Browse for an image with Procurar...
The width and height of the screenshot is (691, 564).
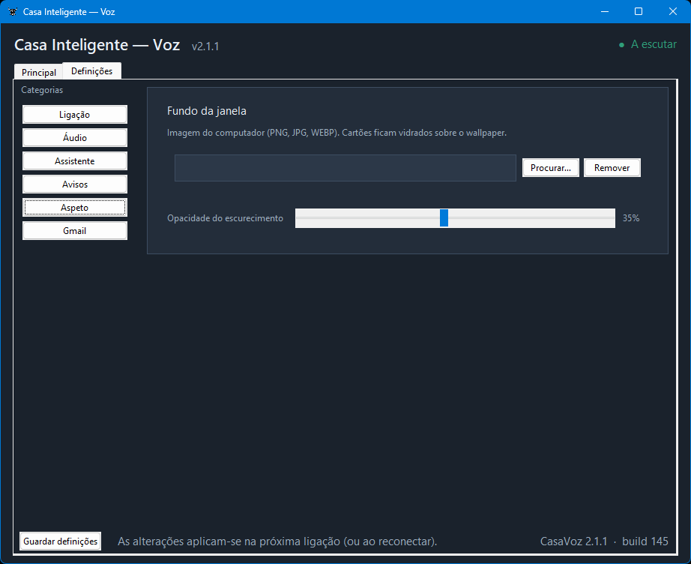(550, 167)
